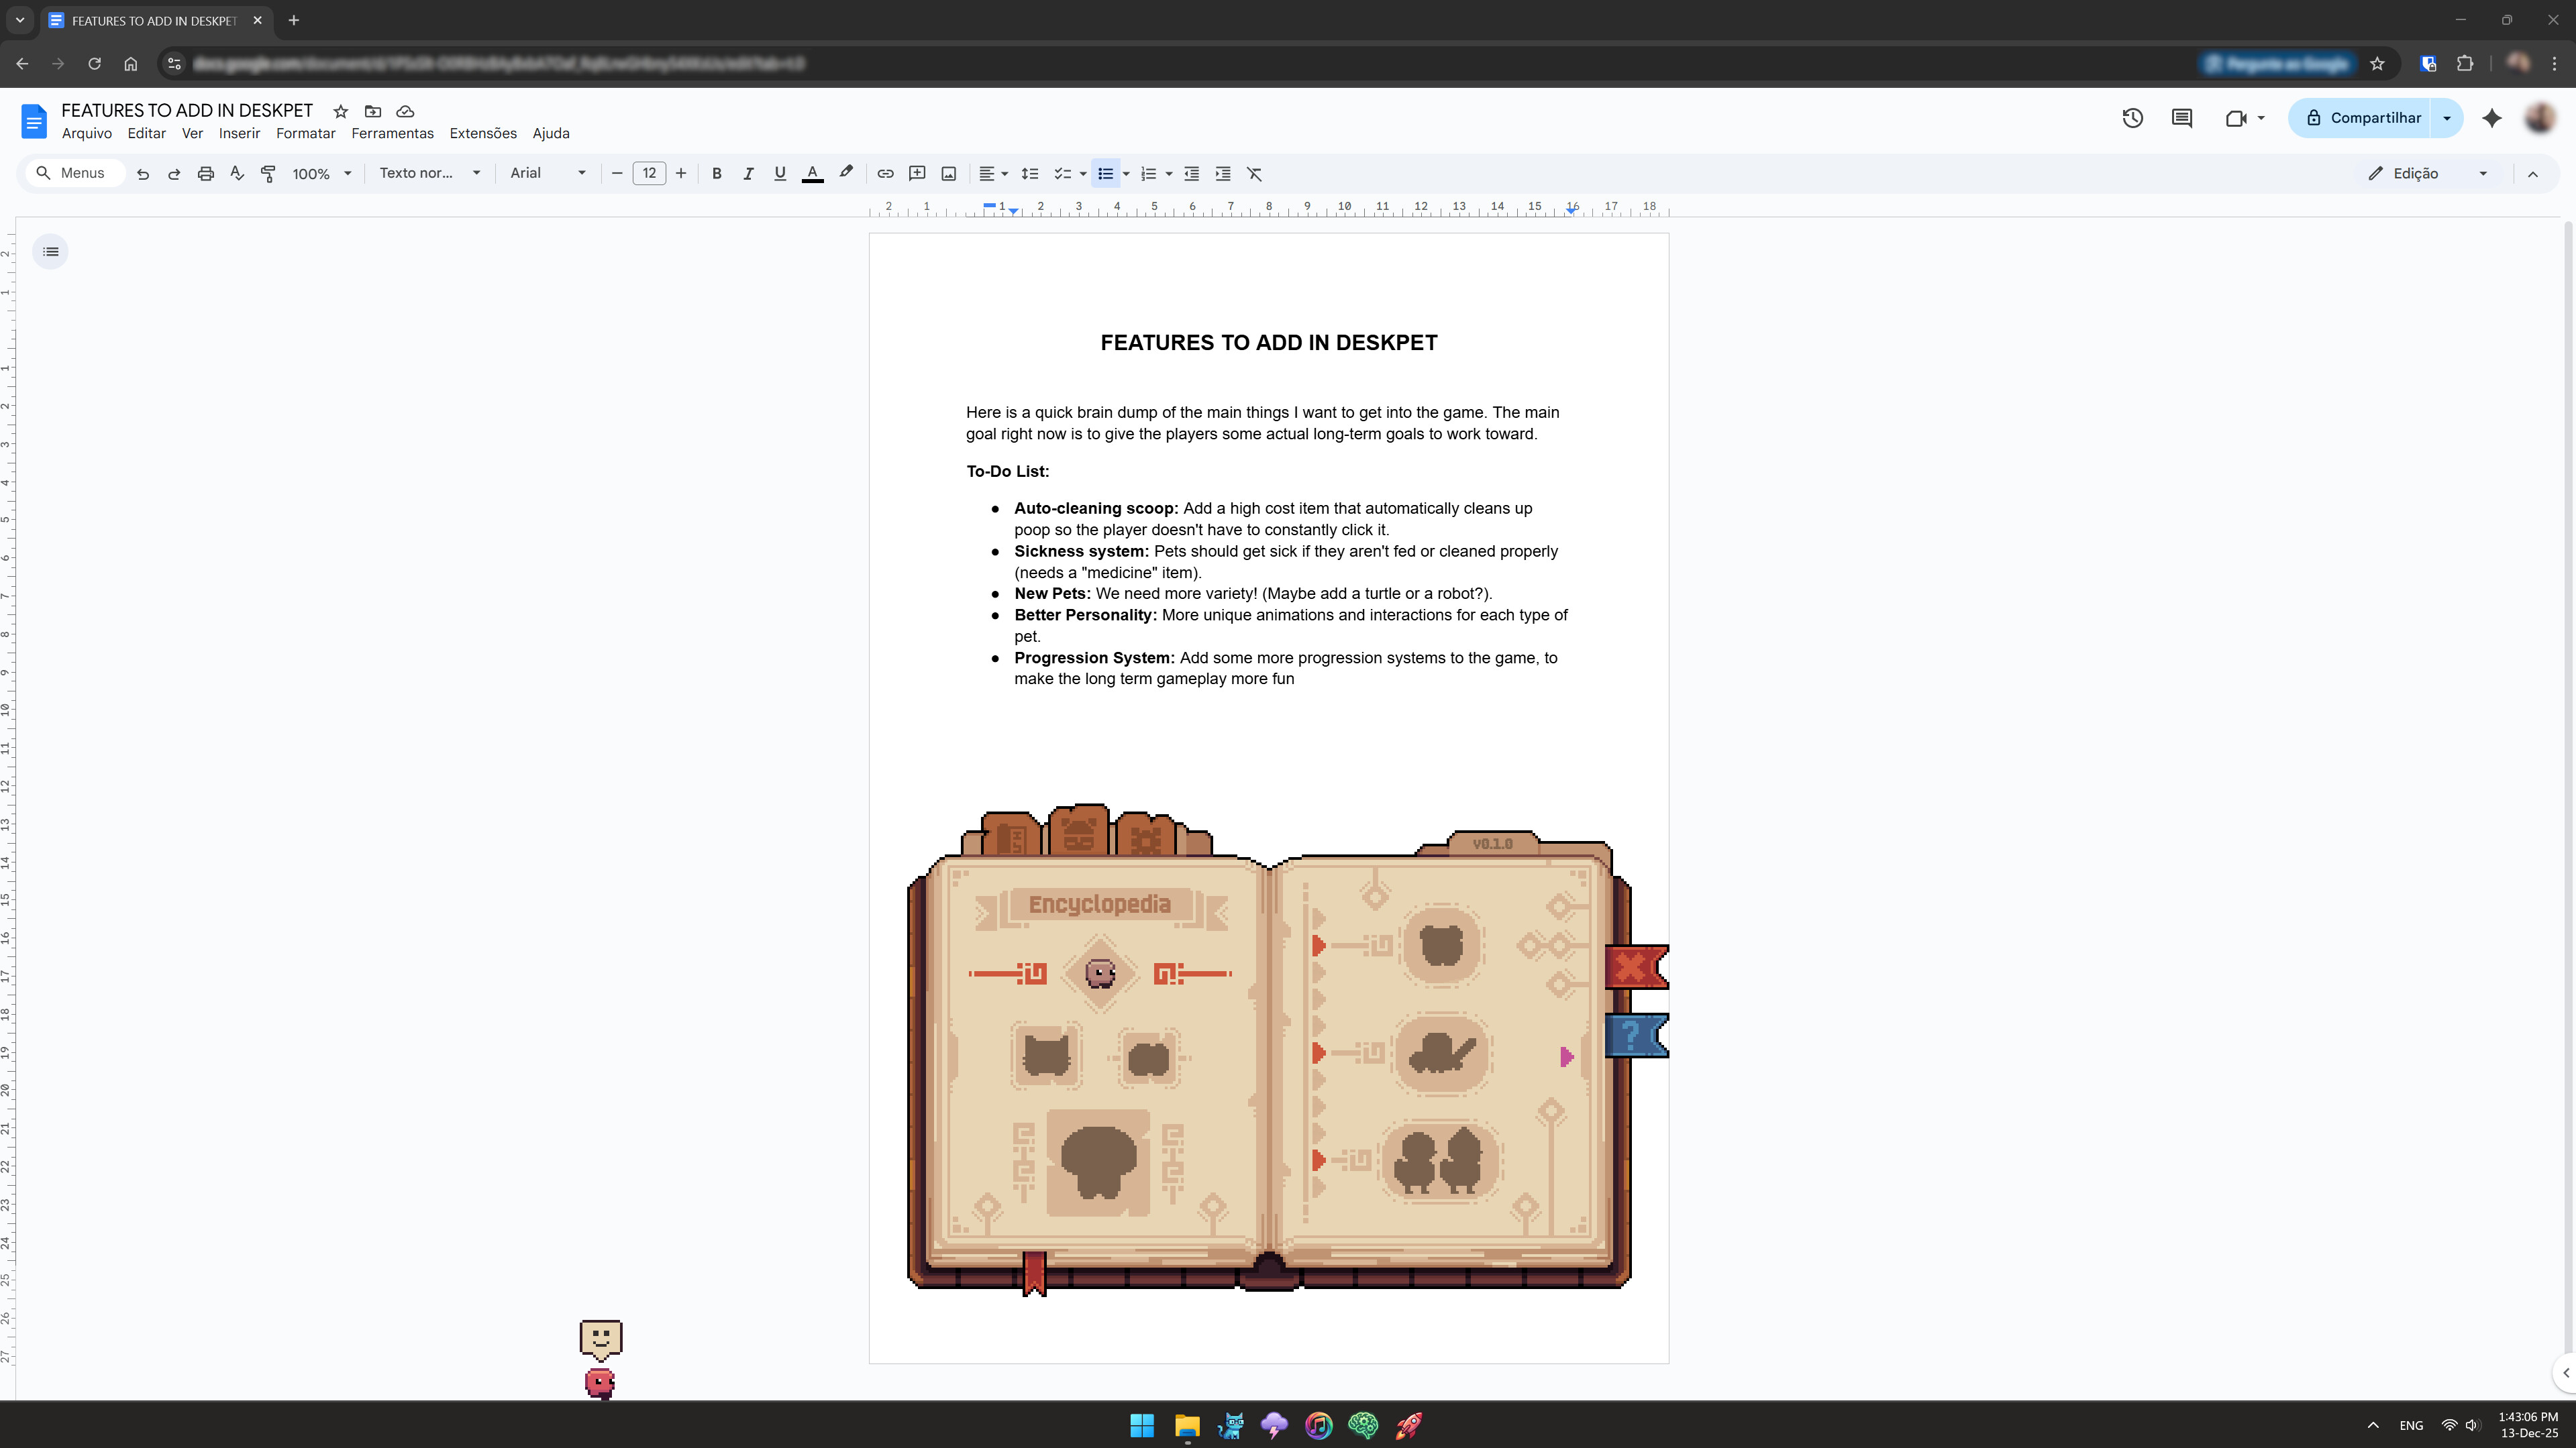Toggle bold formatting
The image size is (2576, 1448).
coord(716,173)
